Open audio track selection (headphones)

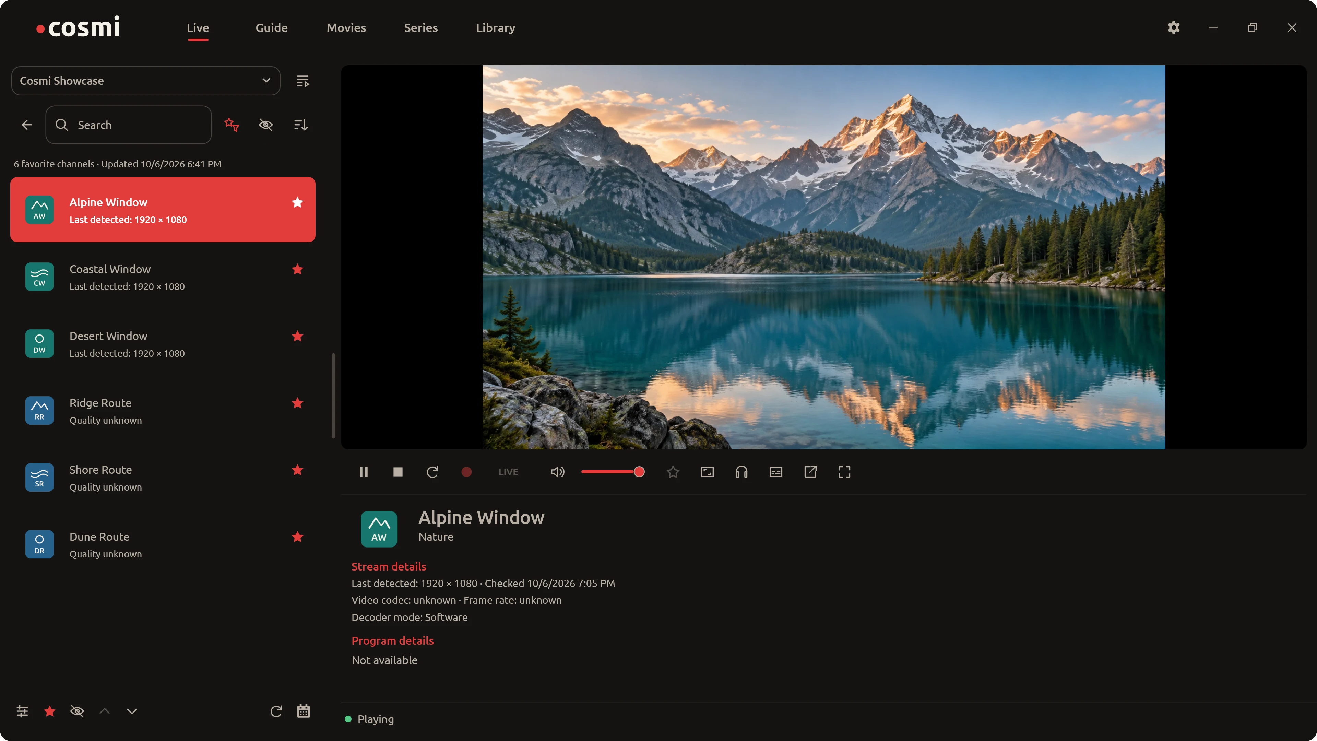click(741, 471)
